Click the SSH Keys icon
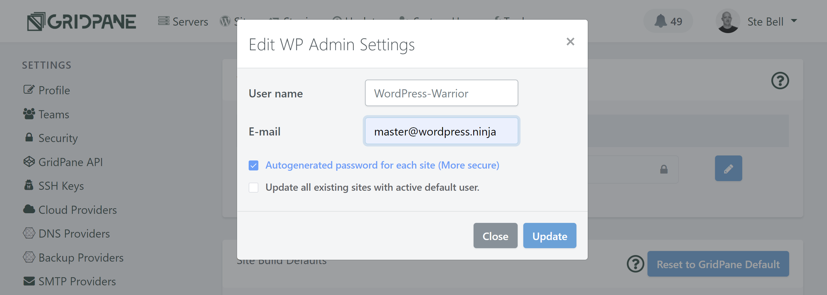This screenshot has width=827, height=295. pos(28,185)
